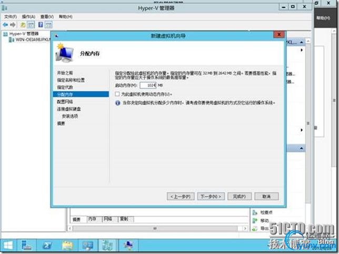Click the 下一步(N) button

click(x=211, y=197)
